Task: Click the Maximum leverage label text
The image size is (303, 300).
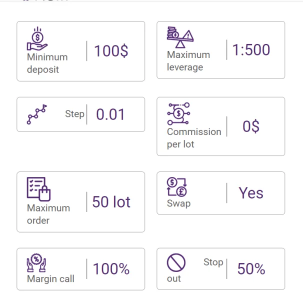Action: (x=188, y=61)
